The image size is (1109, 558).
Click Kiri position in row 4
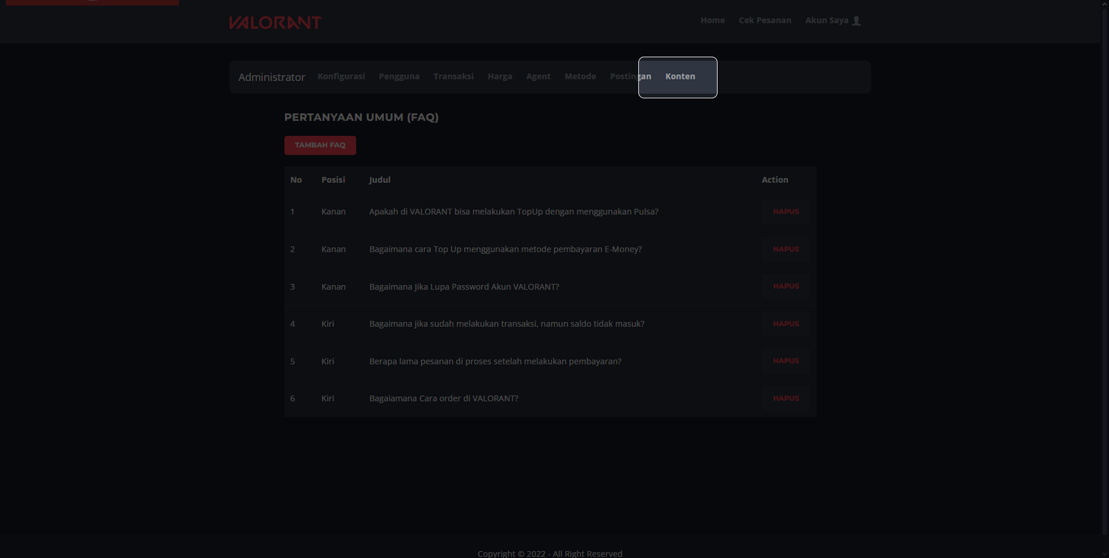328,324
